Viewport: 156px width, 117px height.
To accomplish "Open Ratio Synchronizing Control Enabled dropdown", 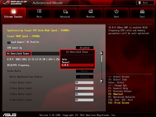I will tap(84, 77).
